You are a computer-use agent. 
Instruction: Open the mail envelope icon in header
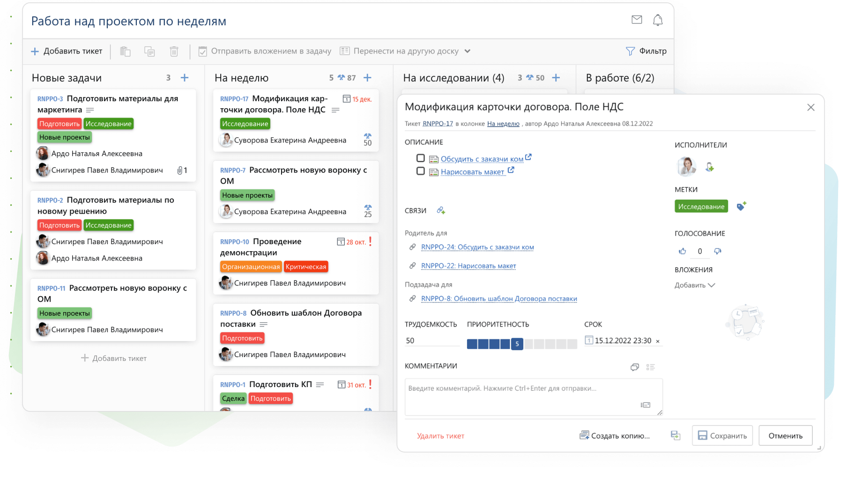[636, 20]
